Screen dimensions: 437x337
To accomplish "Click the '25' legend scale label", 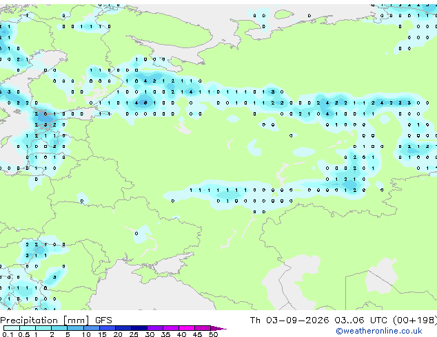I will click(134, 334).
